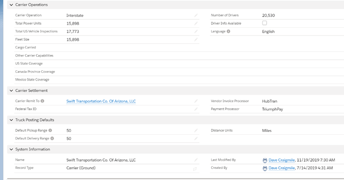
Task: Click the System Information section title
Action: pos(33,149)
